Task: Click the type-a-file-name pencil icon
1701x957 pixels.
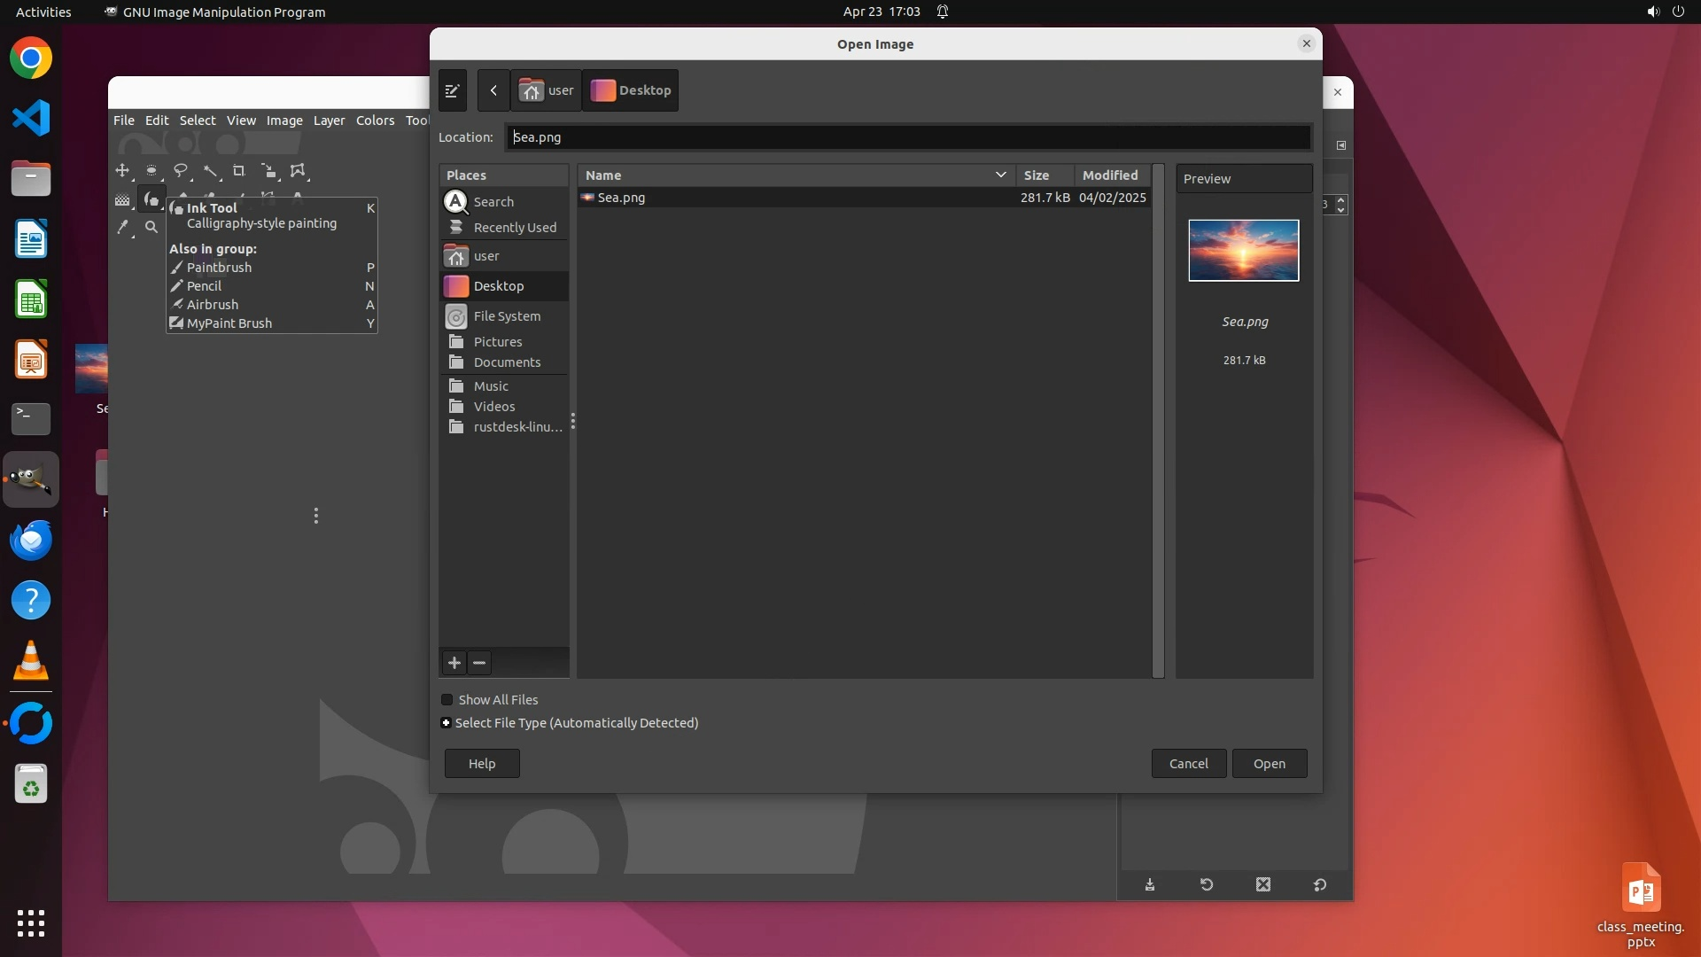Action: (x=452, y=90)
